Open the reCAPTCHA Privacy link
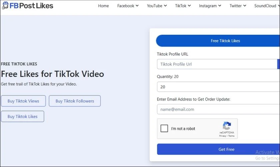This screenshot has height=167, width=280. point(223,136)
